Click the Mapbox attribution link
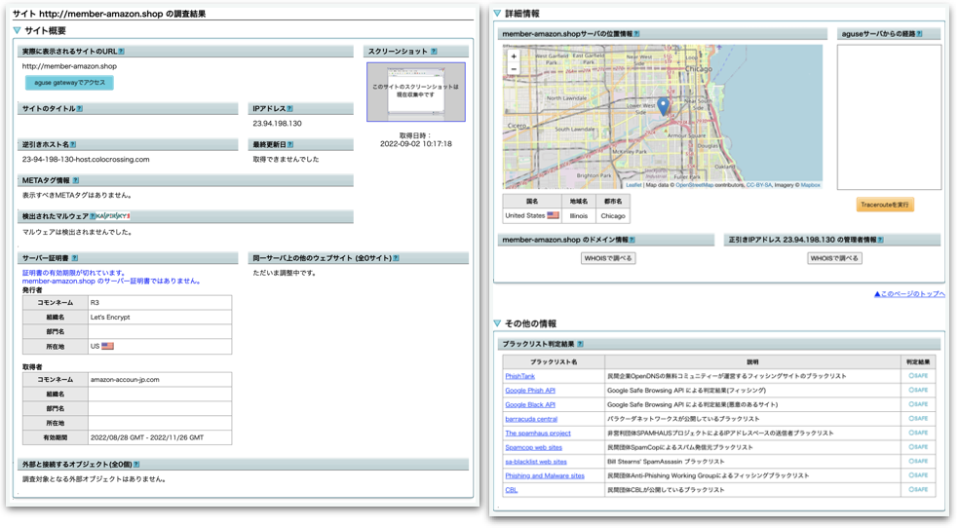This screenshot has height=528, width=959. tap(811, 185)
